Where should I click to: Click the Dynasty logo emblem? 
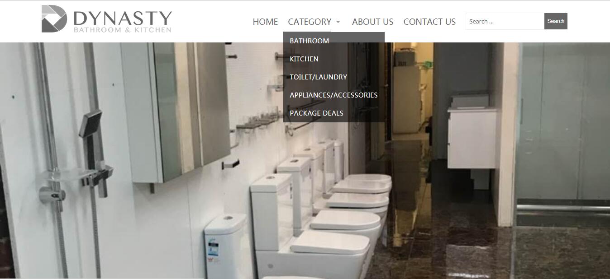tap(54, 19)
